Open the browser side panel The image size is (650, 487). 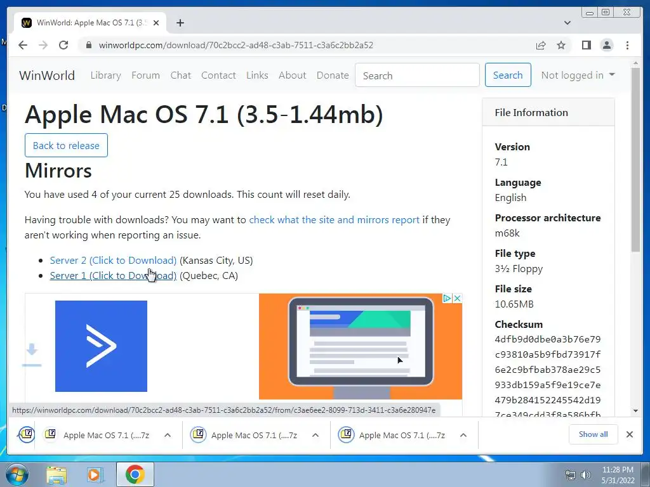[x=586, y=45]
